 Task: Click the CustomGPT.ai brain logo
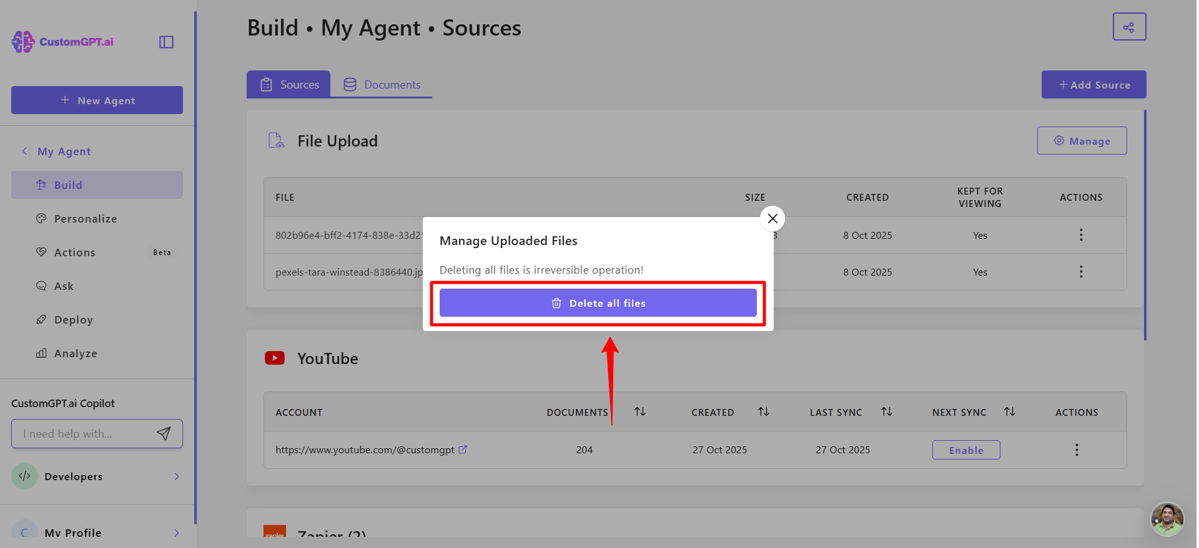tap(23, 42)
